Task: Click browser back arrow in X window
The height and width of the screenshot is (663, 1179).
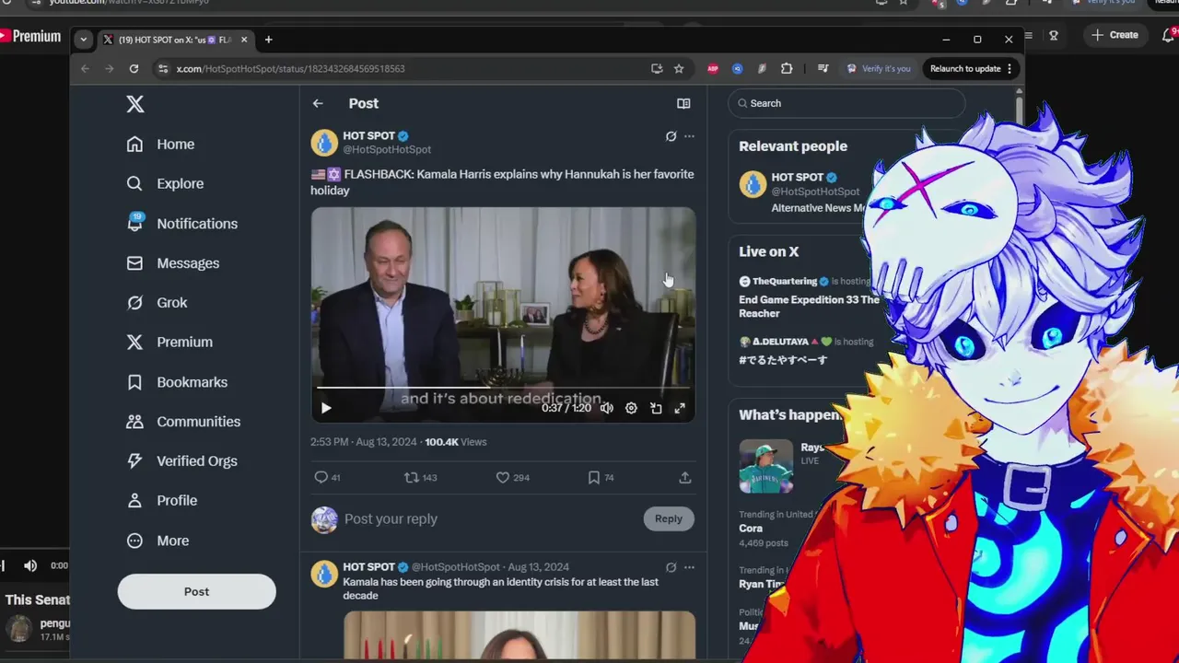Action: (x=85, y=68)
